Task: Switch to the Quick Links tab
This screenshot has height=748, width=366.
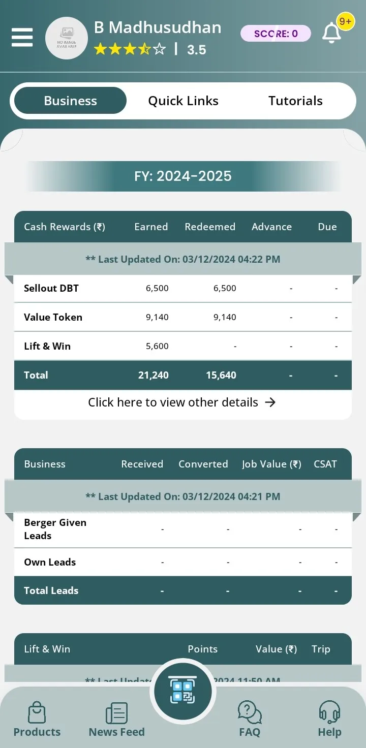Action: coord(183,101)
